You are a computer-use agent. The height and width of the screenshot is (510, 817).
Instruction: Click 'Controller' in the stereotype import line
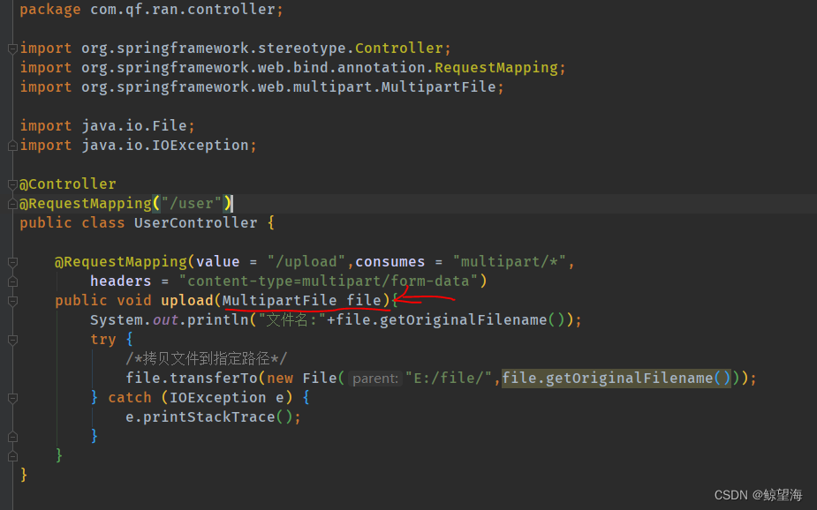point(398,48)
